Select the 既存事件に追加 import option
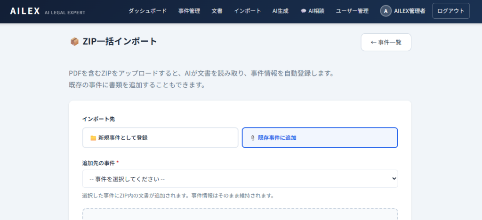482x220 pixels. pyautogui.click(x=320, y=138)
